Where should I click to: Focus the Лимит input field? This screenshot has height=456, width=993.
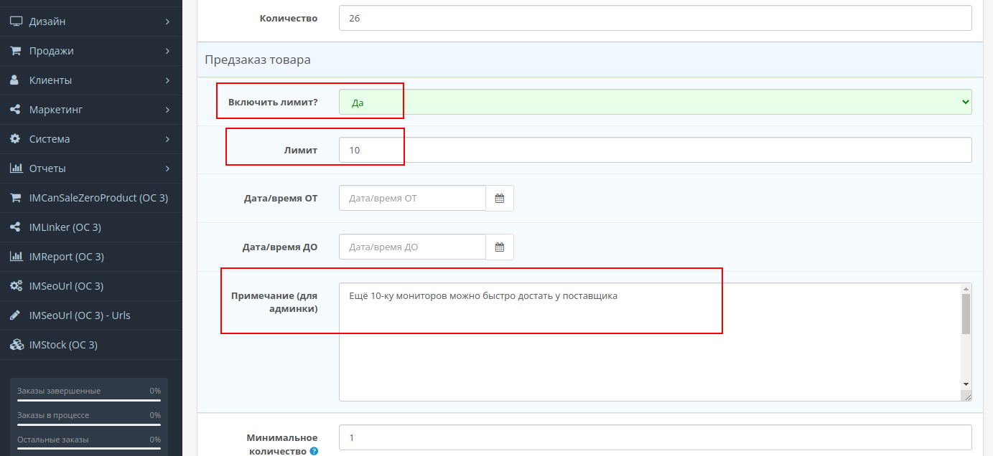point(656,150)
